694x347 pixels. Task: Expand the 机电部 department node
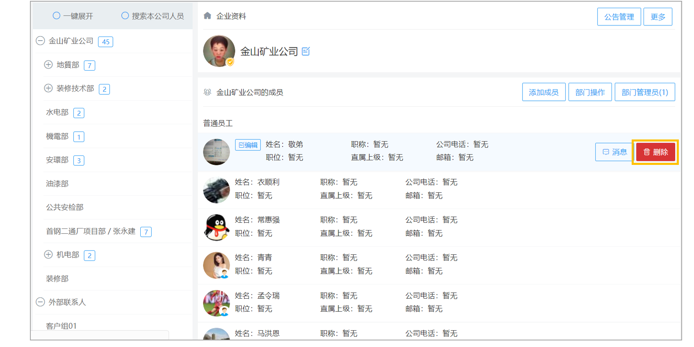coord(48,254)
